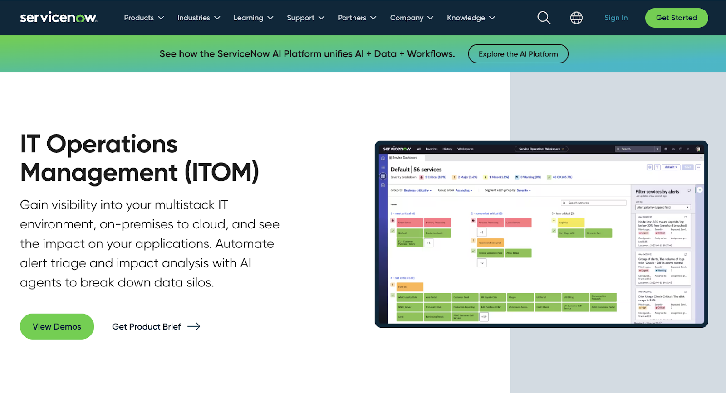Click the 2 Major (3.6%) severity filter
This screenshot has width=726, height=393.
465,177
